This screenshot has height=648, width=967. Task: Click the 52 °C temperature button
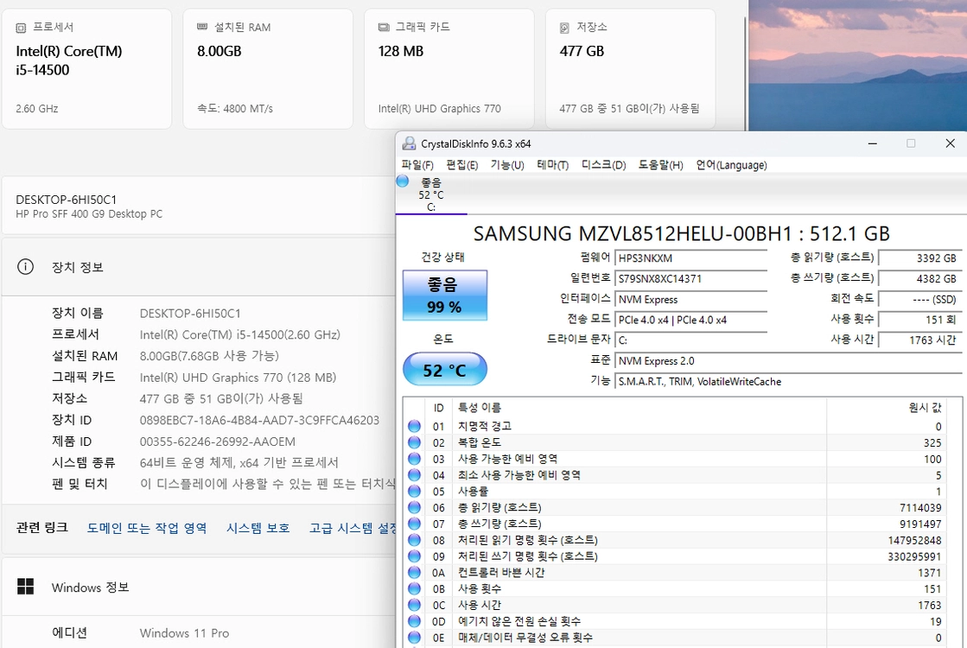(x=445, y=369)
